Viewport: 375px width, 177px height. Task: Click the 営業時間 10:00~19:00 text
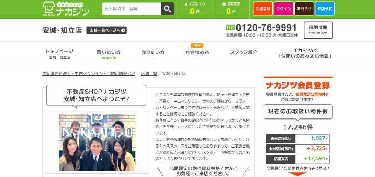coord(262,35)
